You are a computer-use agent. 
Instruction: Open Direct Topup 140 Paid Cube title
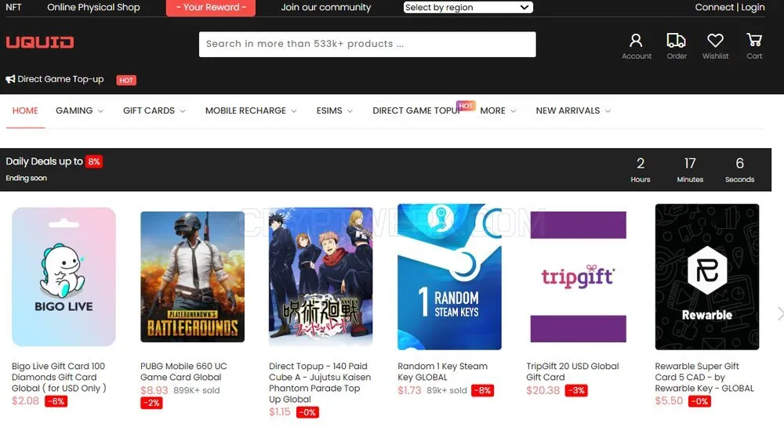pyautogui.click(x=320, y=382)
